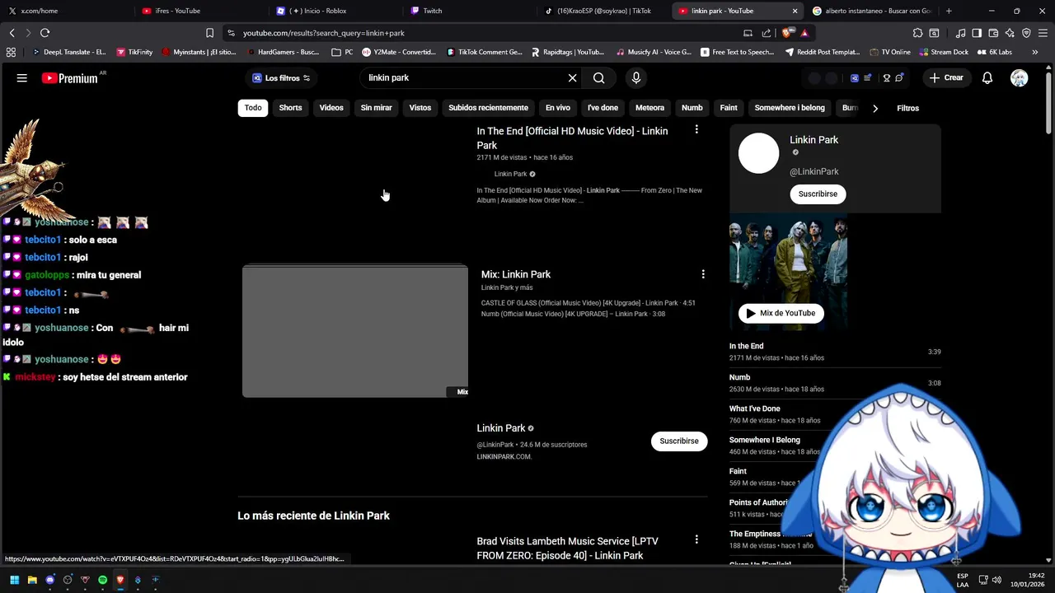Image resolution: width=1055 pixels, height=593 pixels.
Task: Open the Mix: Linkin Park thumbnail
Action: (x=355, y=331)
